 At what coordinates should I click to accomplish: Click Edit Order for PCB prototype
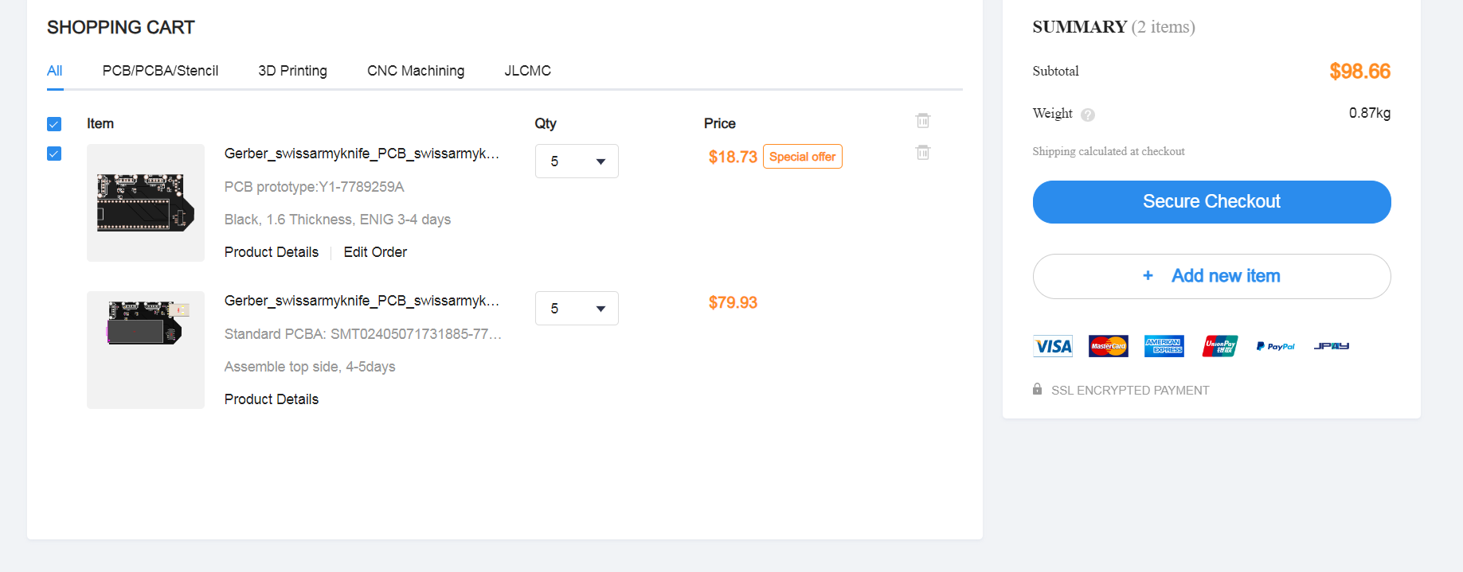pos(375,252)
